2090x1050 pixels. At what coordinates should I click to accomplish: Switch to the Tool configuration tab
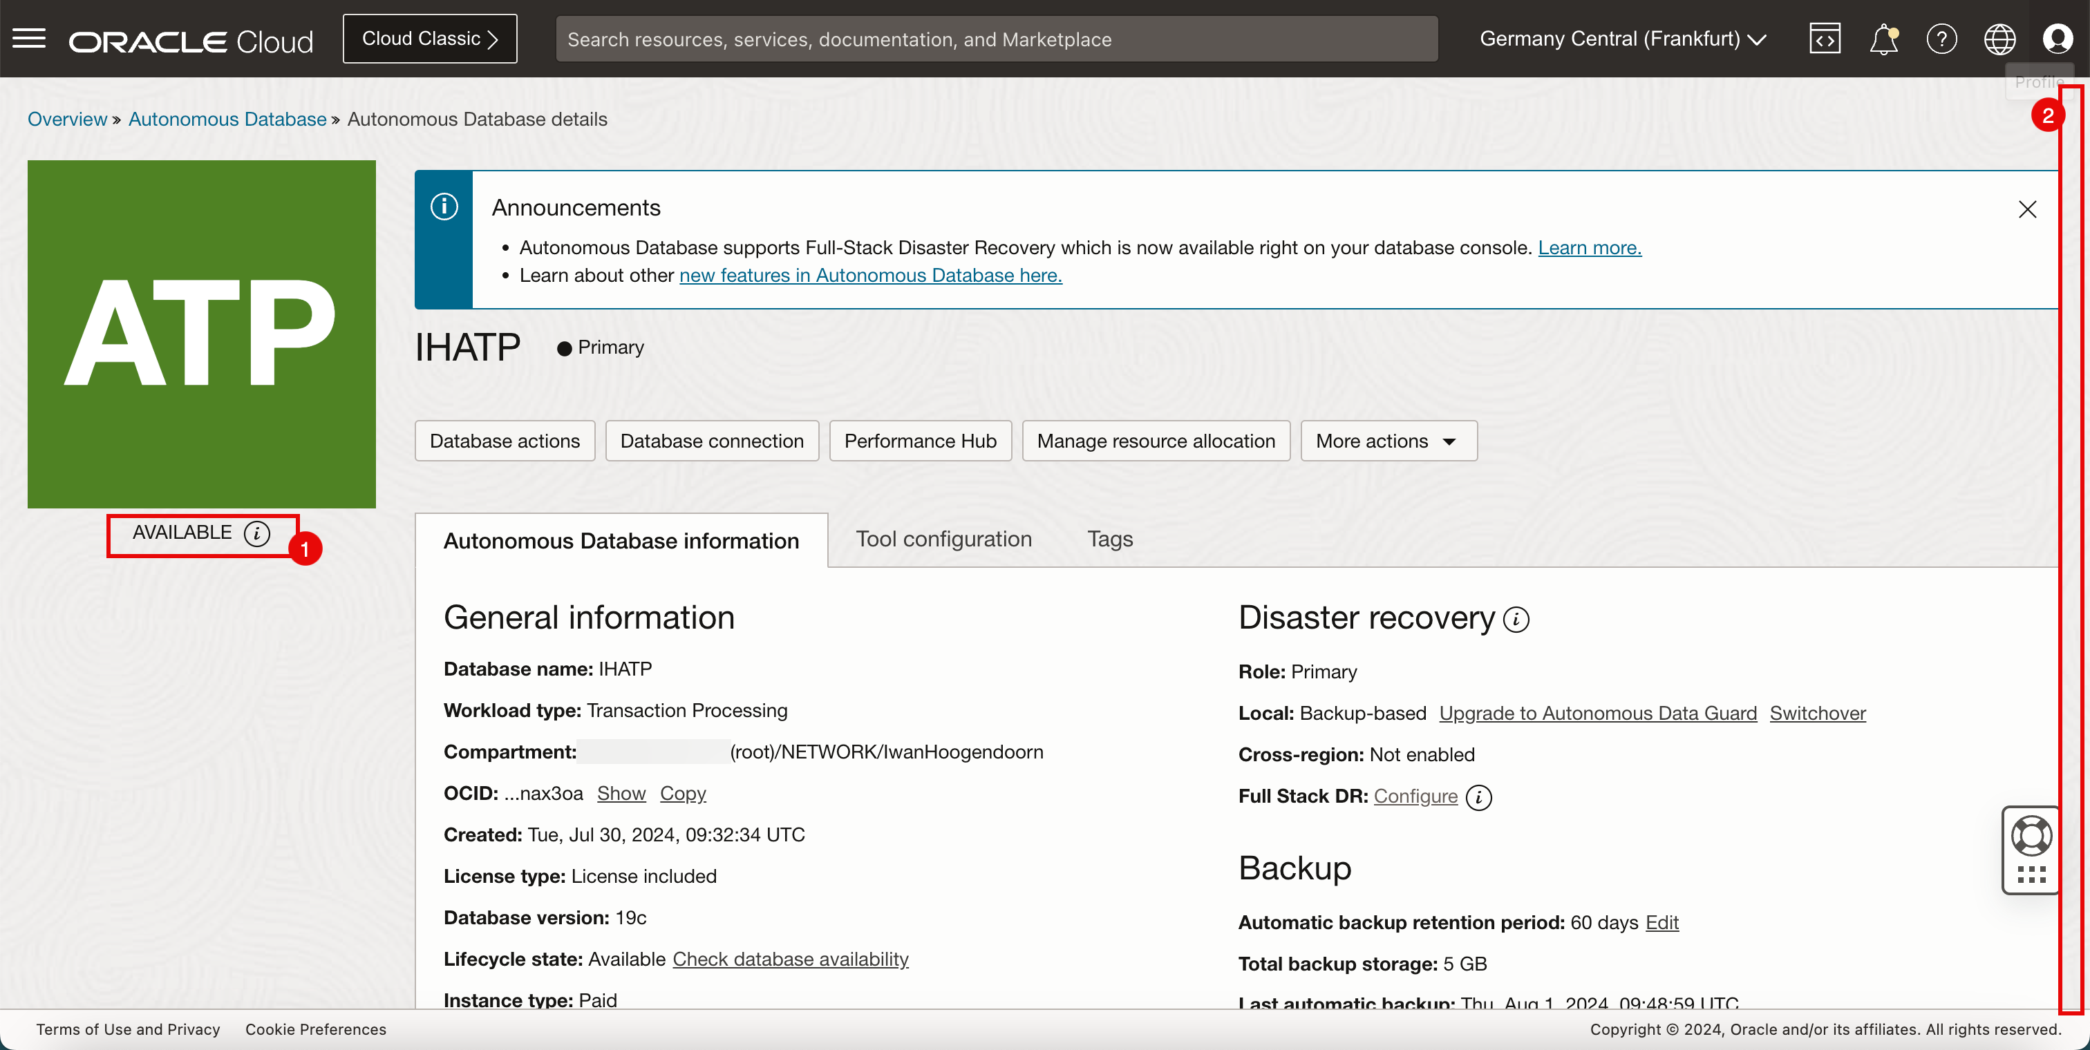[x=943, y=540]
